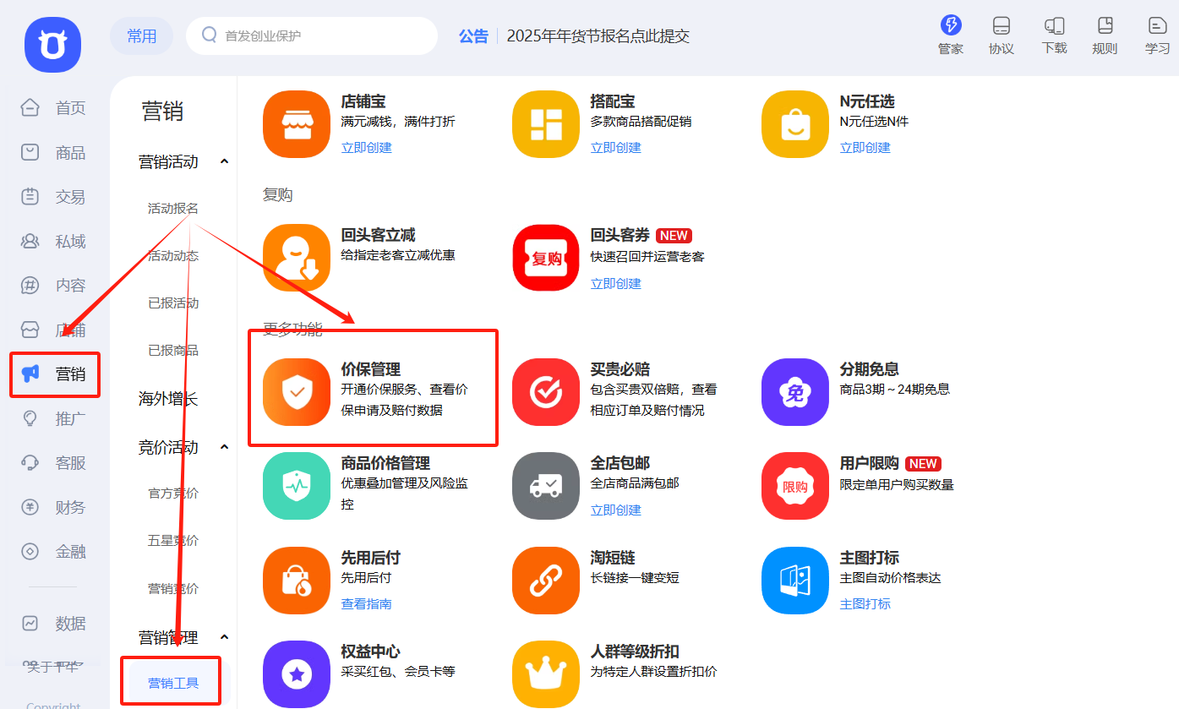Click the purple 分期免息 icon
This screenshot has height=709, width=1179.
coord(794,392)
